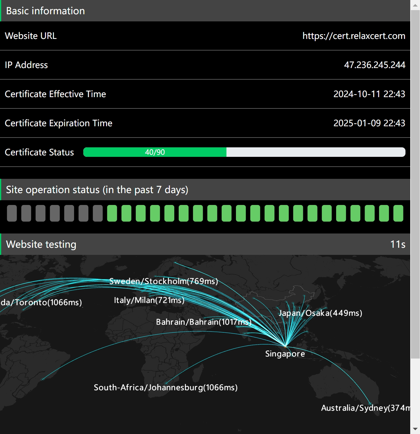420x434 pixels.
Task: Click the vertical scrollbar thumb
Action: [415, 184]
